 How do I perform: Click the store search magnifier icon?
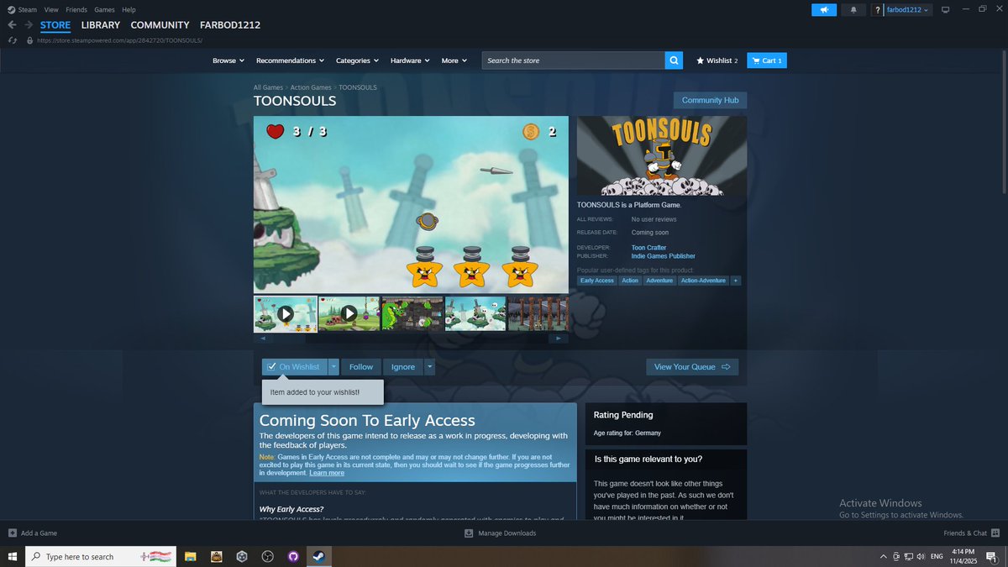click(x=673, y=60)
